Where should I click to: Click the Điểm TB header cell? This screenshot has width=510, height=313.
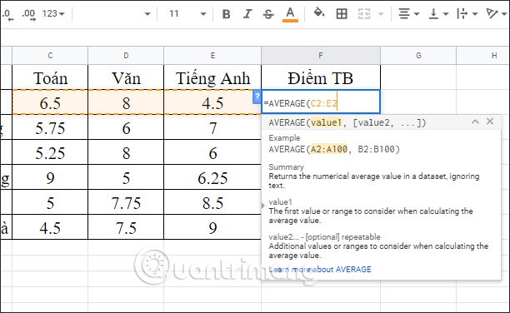(x=321, y=77)
